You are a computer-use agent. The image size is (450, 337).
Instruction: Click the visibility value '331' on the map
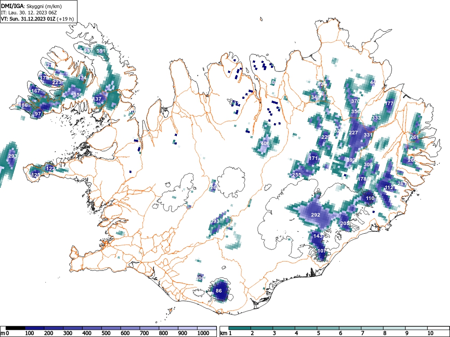click(x=368, y=135)
